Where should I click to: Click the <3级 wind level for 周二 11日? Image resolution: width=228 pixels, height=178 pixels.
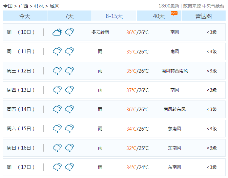(212, 51)
